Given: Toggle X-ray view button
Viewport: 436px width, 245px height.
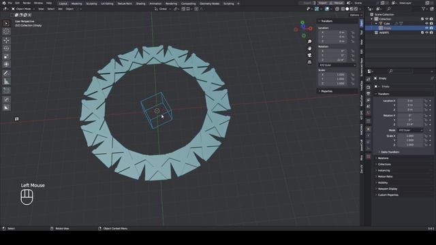Looking at the screenshot, I should point(337,9).
